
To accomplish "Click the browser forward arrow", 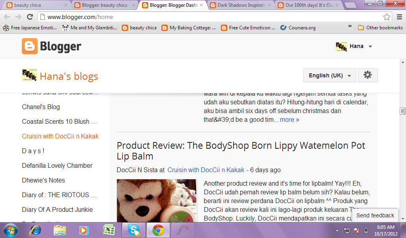I will (x=18, y=17).
